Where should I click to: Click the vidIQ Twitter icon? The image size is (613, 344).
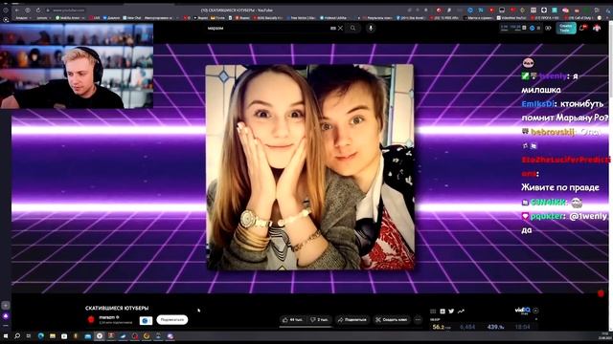451,312
